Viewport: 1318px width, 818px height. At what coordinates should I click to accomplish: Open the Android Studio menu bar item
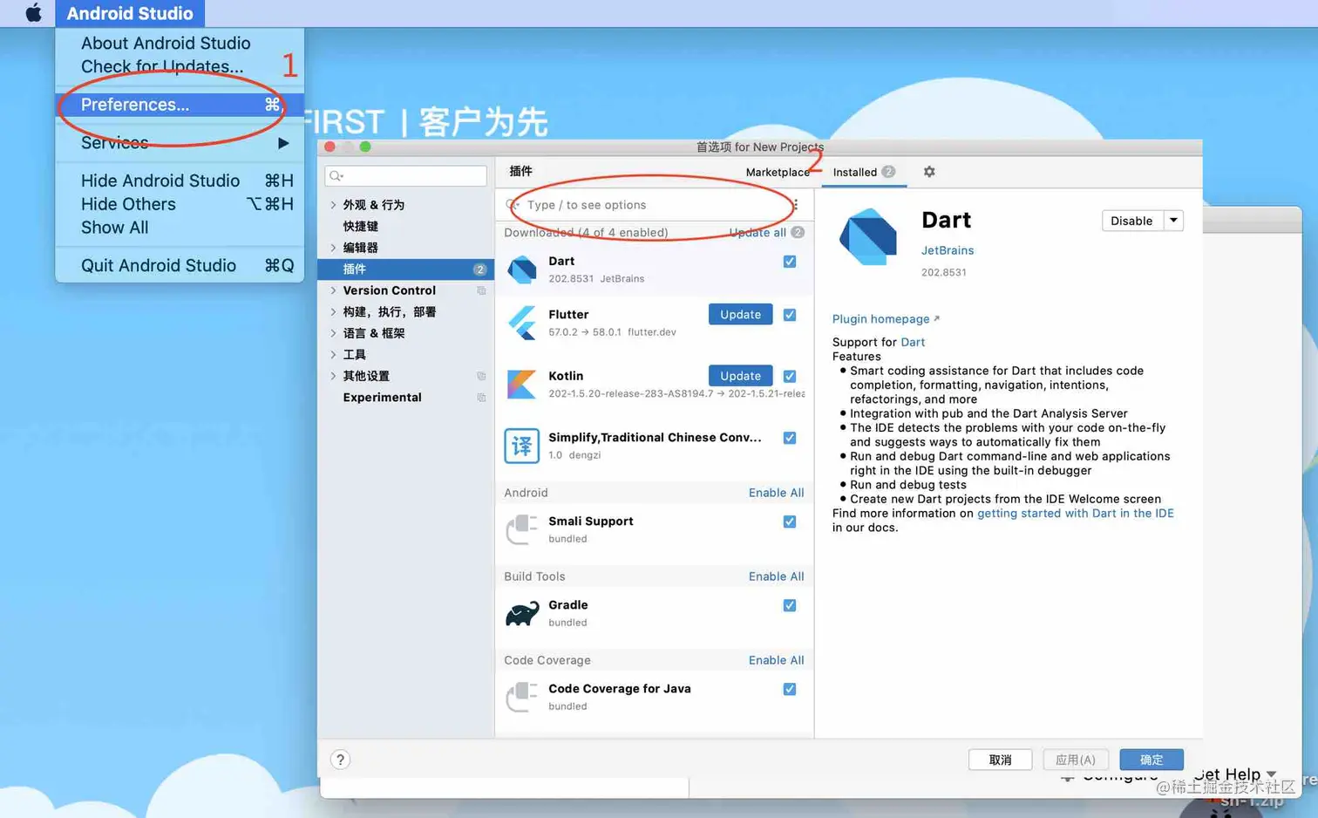coord(130,13)
